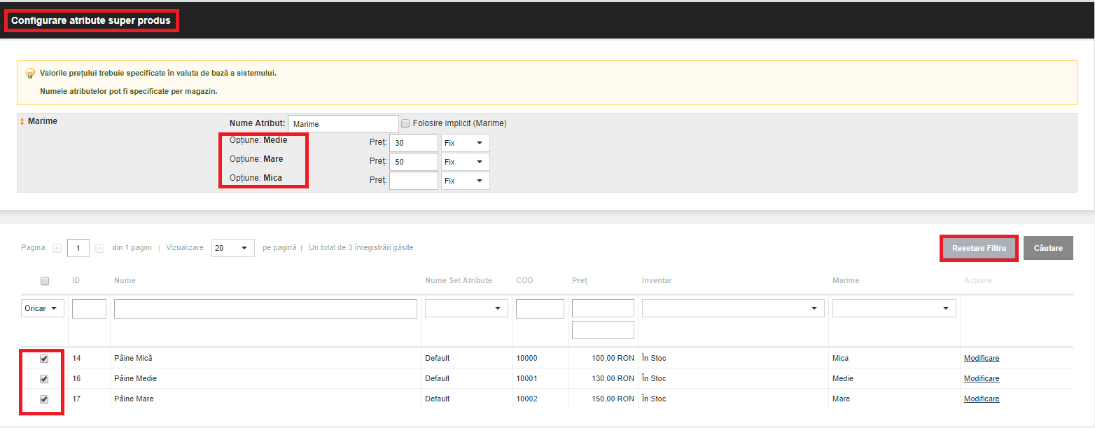Open the Vizualizare per-page dropdown showing 20
Image resolution: width=1095 pixels, height=428 pixels.
(x=233, y=248)
